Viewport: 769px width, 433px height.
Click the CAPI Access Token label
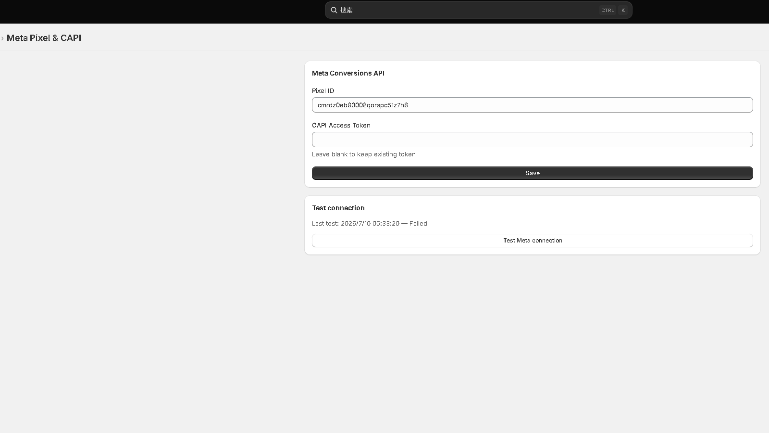[x=341, y=125]
